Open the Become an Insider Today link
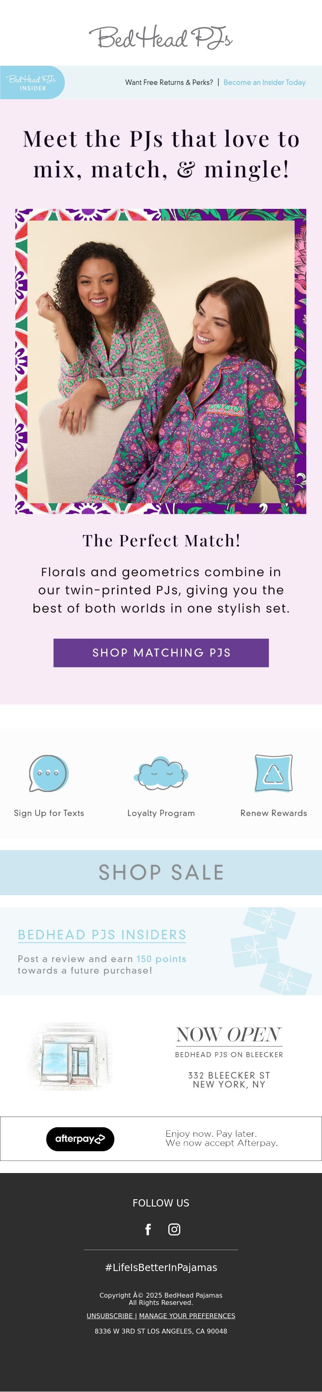 pyautogui.click(x=264, y=82)
